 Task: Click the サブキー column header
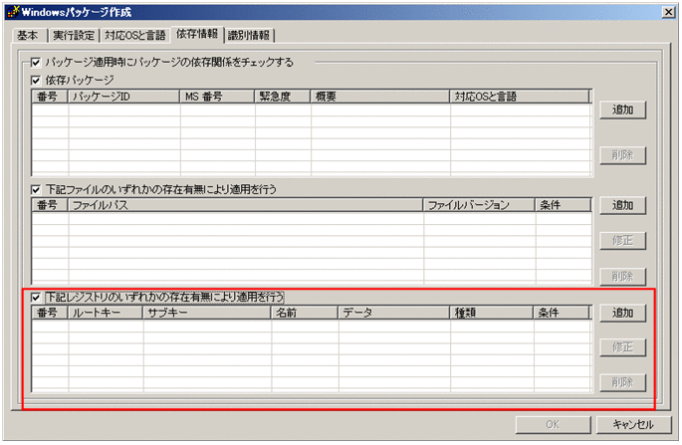[x=206, y=314]
